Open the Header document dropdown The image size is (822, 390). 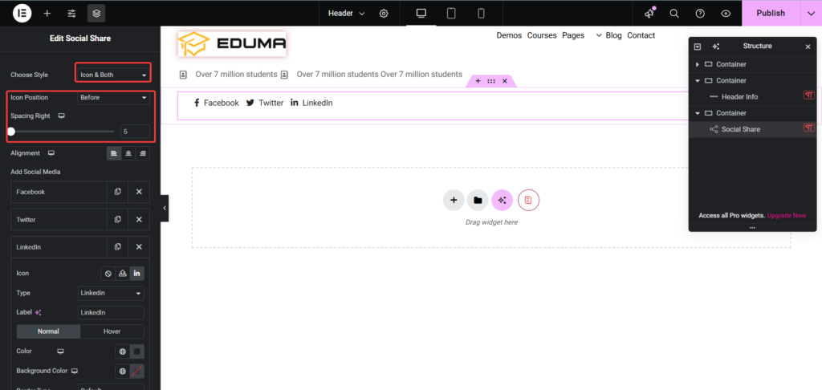(346, 13)
